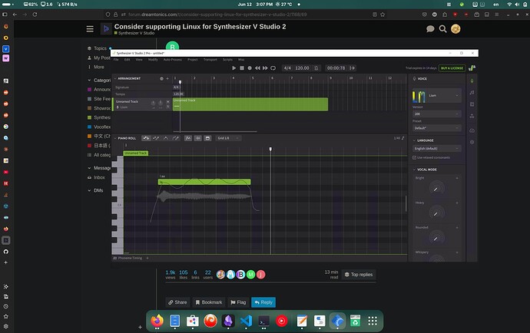Screen dimensions: 530x333
Task: Toggle loop playback in the transport bar
Action: pos(273,68)
